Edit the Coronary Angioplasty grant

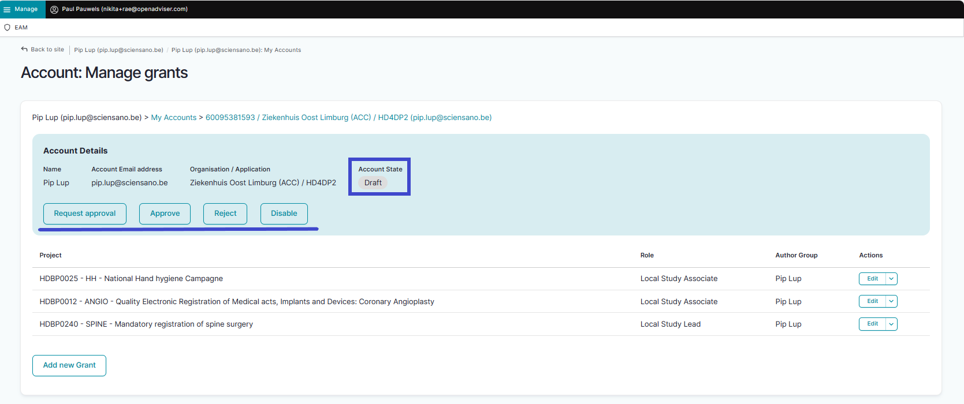click(872, 301)
